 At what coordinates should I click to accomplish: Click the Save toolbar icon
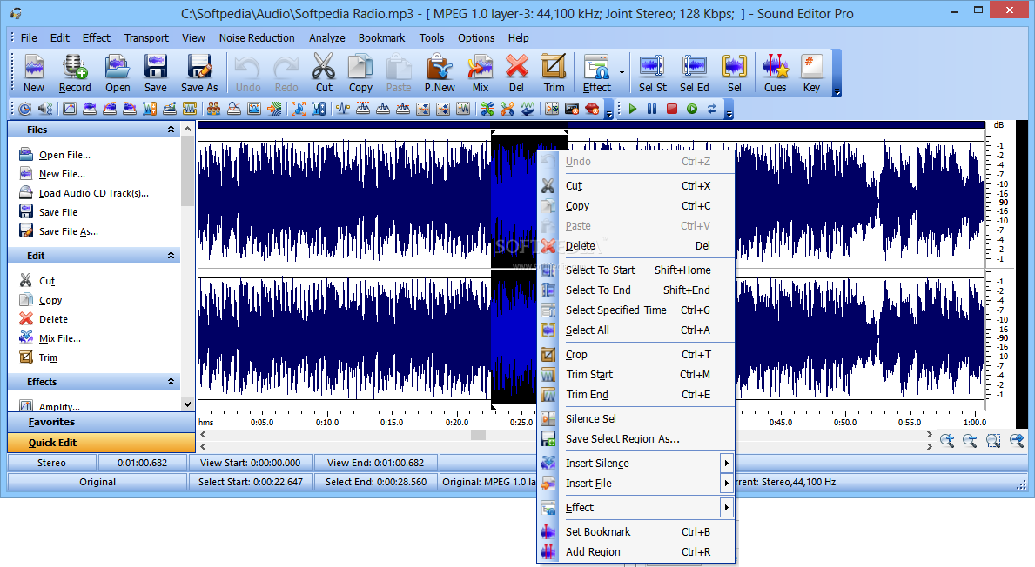click(156, 73)
